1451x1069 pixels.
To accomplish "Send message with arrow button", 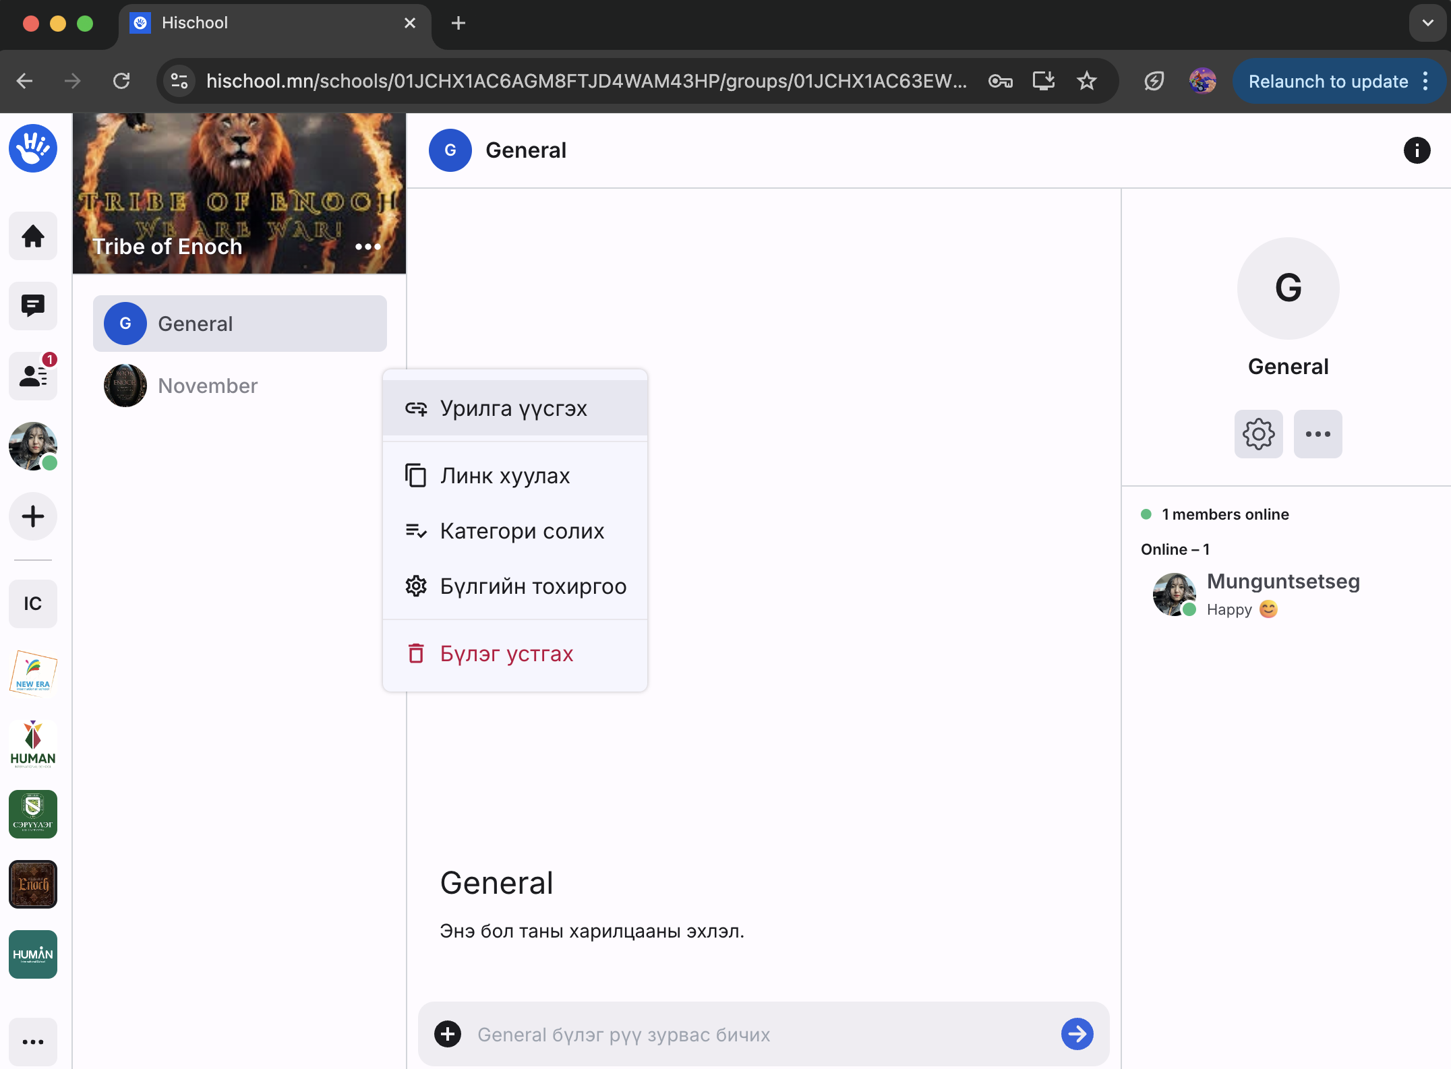I will (x=1077, y=1034).
